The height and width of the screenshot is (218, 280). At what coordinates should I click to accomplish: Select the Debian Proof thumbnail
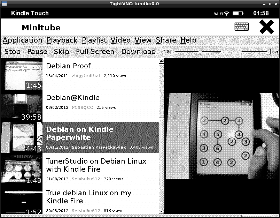tap(22, 74)
